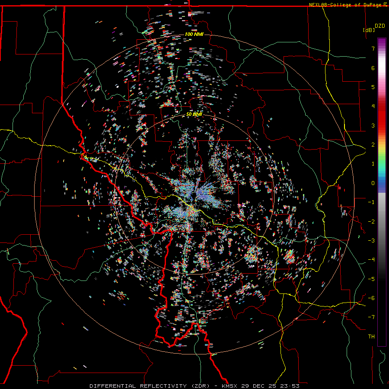389x389 pixels.
Task: Click the positive 1 scale value
Action: 373,164
